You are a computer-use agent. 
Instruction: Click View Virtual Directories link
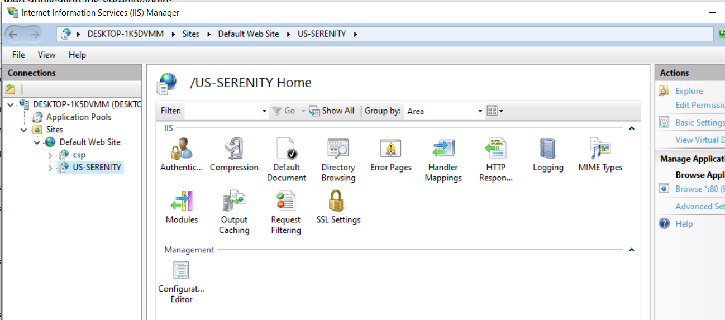(700, 140)
